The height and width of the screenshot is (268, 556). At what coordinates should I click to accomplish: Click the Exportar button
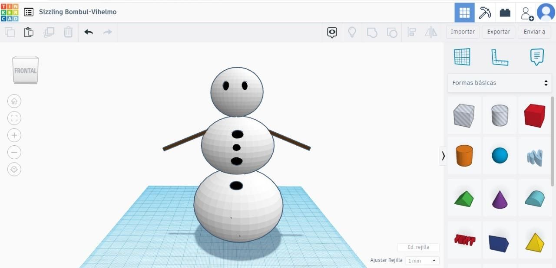pyautogui.click(x=499, y=32)
